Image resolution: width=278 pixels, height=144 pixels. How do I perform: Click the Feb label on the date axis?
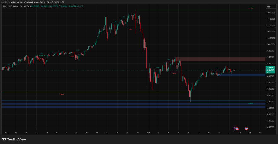pos(148,133)
